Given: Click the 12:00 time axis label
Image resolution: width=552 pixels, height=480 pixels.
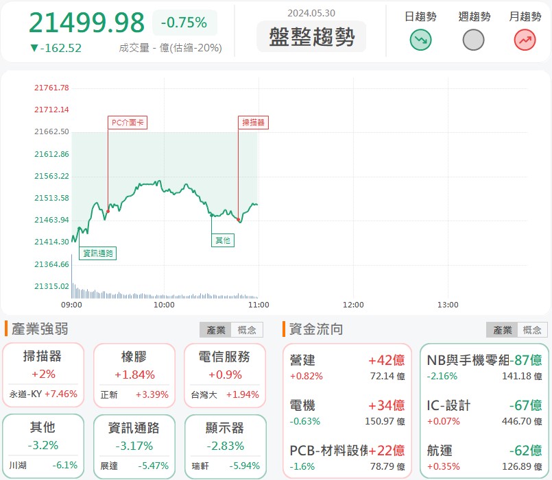Looking at the screenshot, I should [353, 305].
